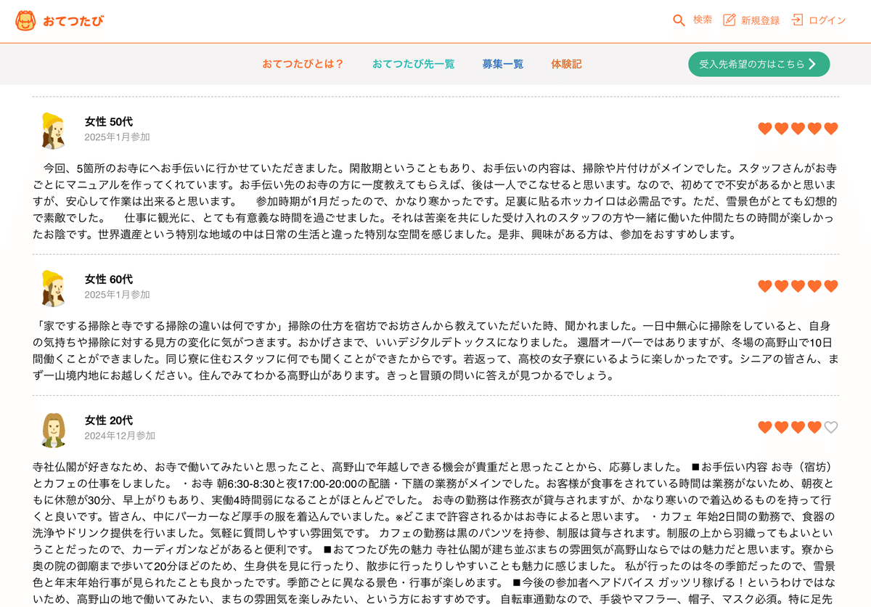Click the おてつたび先一覧 link
Image resolution: width=871 pixels, height=607 pixels.
413,64
